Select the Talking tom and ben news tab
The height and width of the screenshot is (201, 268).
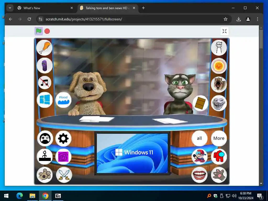point(108,8)
